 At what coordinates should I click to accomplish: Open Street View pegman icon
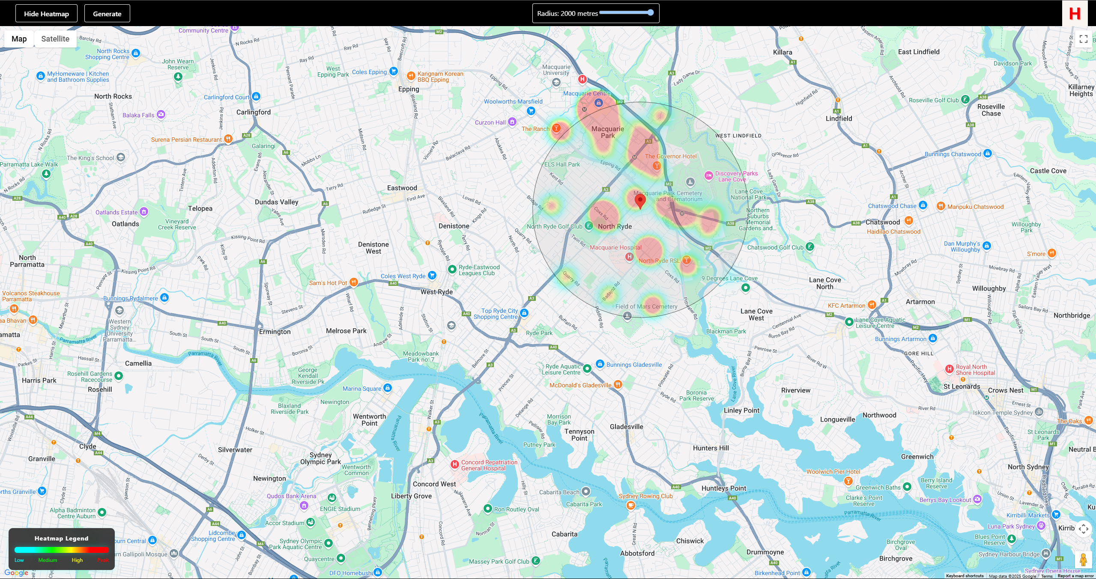tap(1083, 559)
